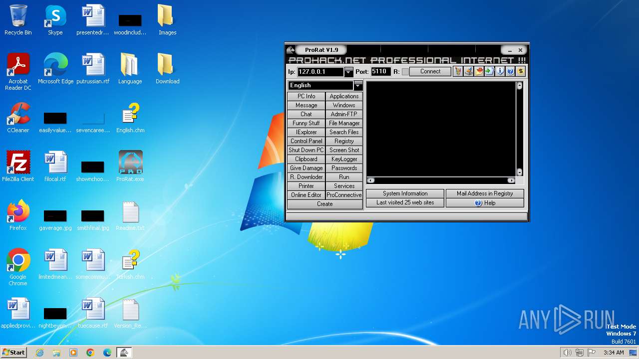This screenshot has height=359, width=639.
Task: Click in the Port input field
Action: tap(380, 72)
